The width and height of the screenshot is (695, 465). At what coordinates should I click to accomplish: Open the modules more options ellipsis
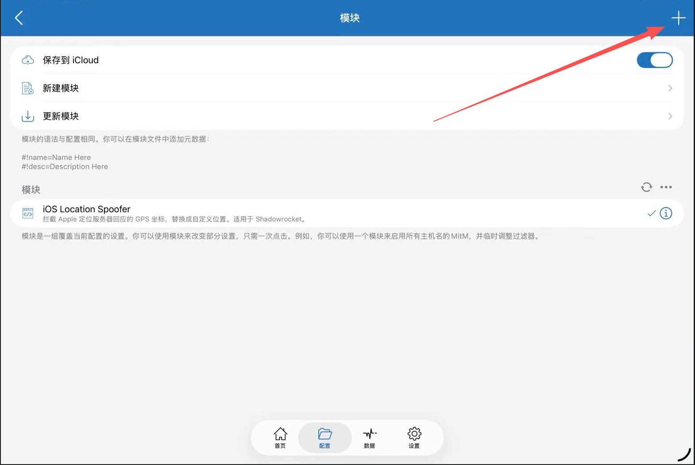[666, 187]
